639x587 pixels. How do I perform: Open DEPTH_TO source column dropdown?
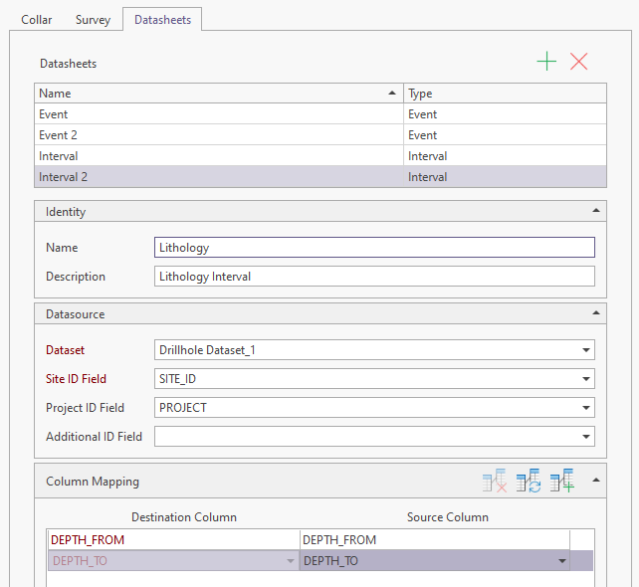562,561
